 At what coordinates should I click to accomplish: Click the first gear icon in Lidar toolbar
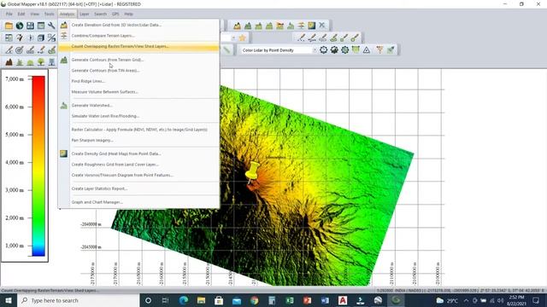coord(323,50)
